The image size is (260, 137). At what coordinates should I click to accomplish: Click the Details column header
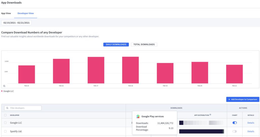[251, 115]
